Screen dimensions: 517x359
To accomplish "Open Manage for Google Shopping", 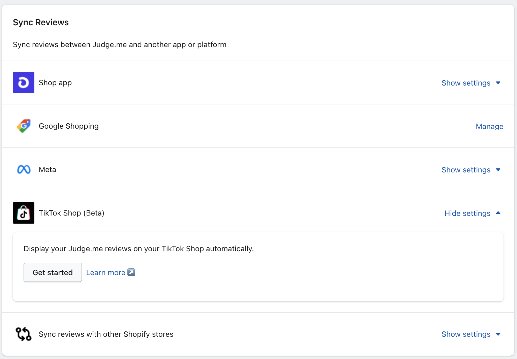I will [489, 126].
